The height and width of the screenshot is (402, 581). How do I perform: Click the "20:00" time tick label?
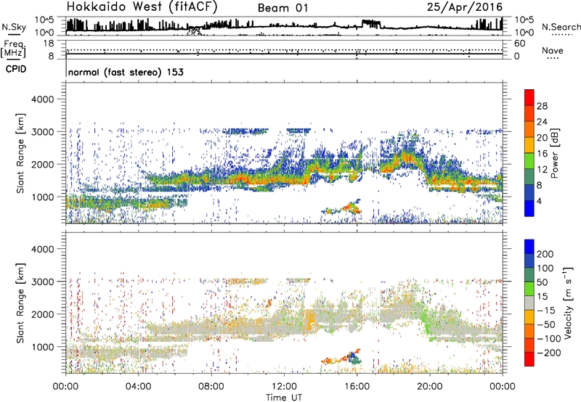click(x=429, y=387)
